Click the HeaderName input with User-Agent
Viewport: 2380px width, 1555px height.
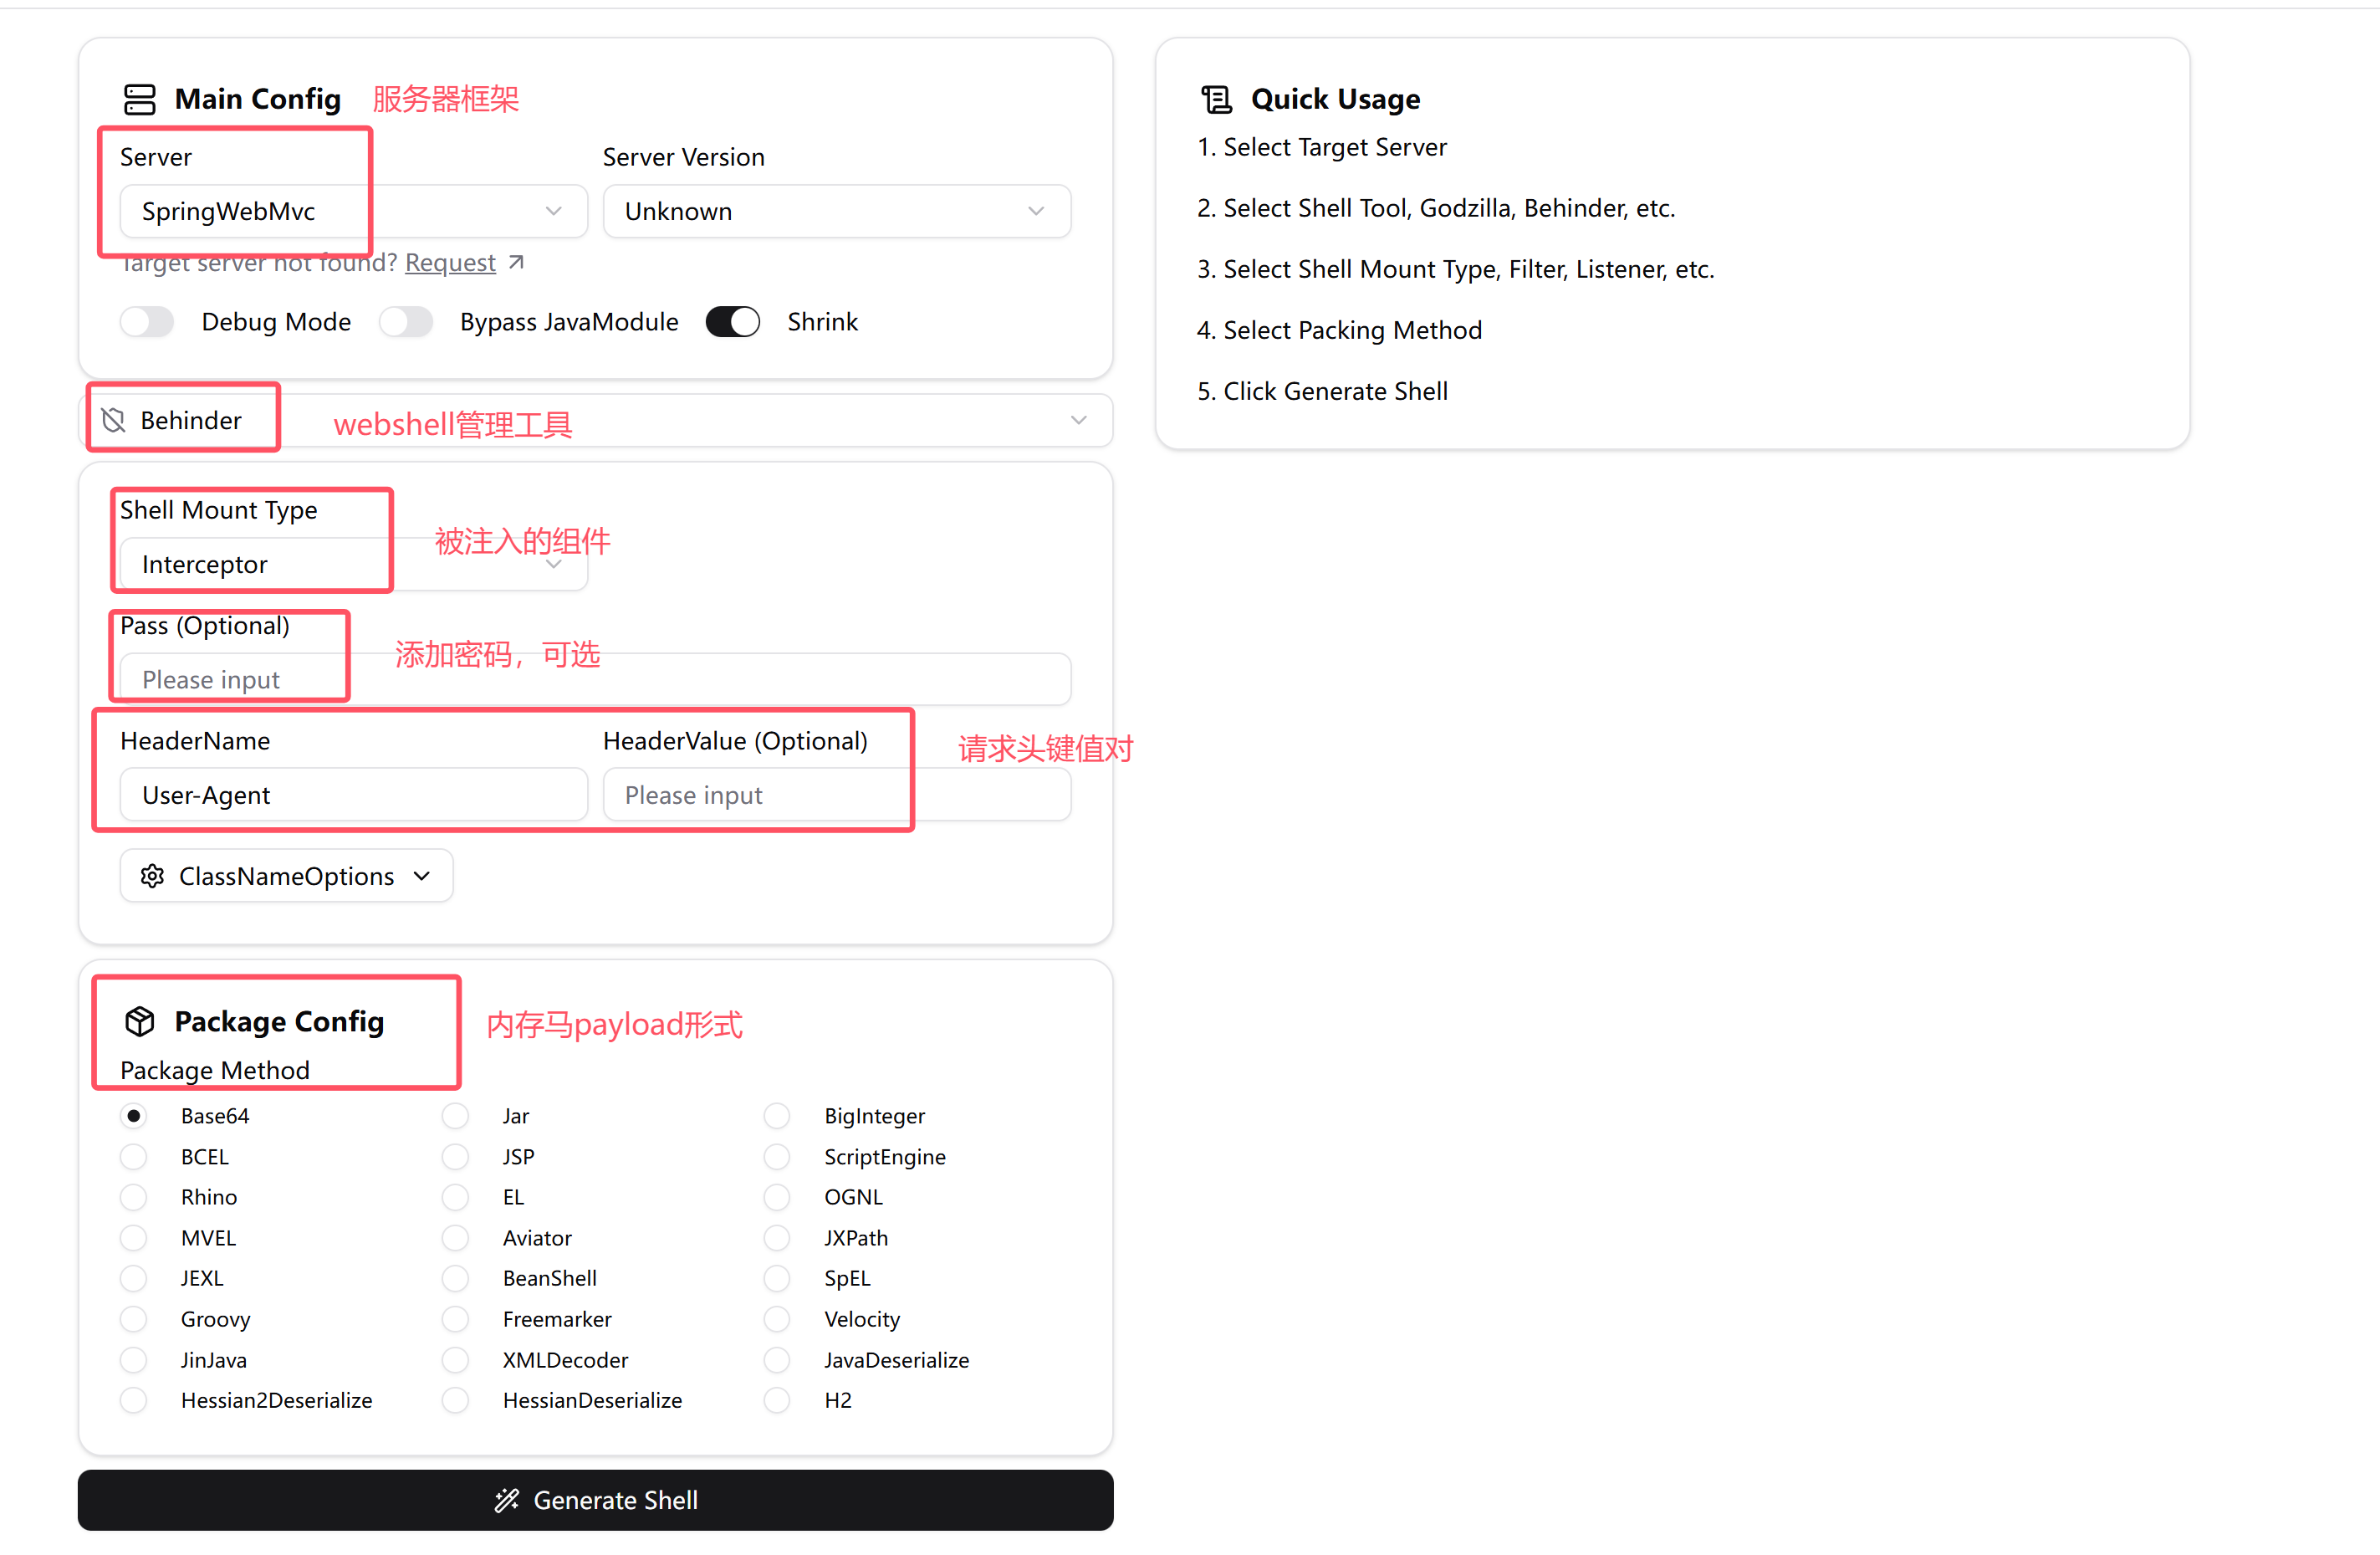click(352, 795)
